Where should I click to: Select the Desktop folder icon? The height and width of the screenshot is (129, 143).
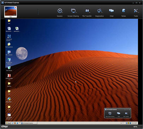[9, 84]
